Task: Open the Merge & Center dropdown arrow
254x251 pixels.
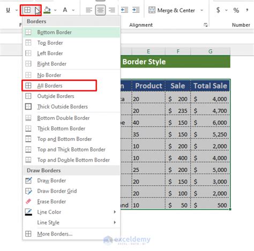Action: [202, 10]
